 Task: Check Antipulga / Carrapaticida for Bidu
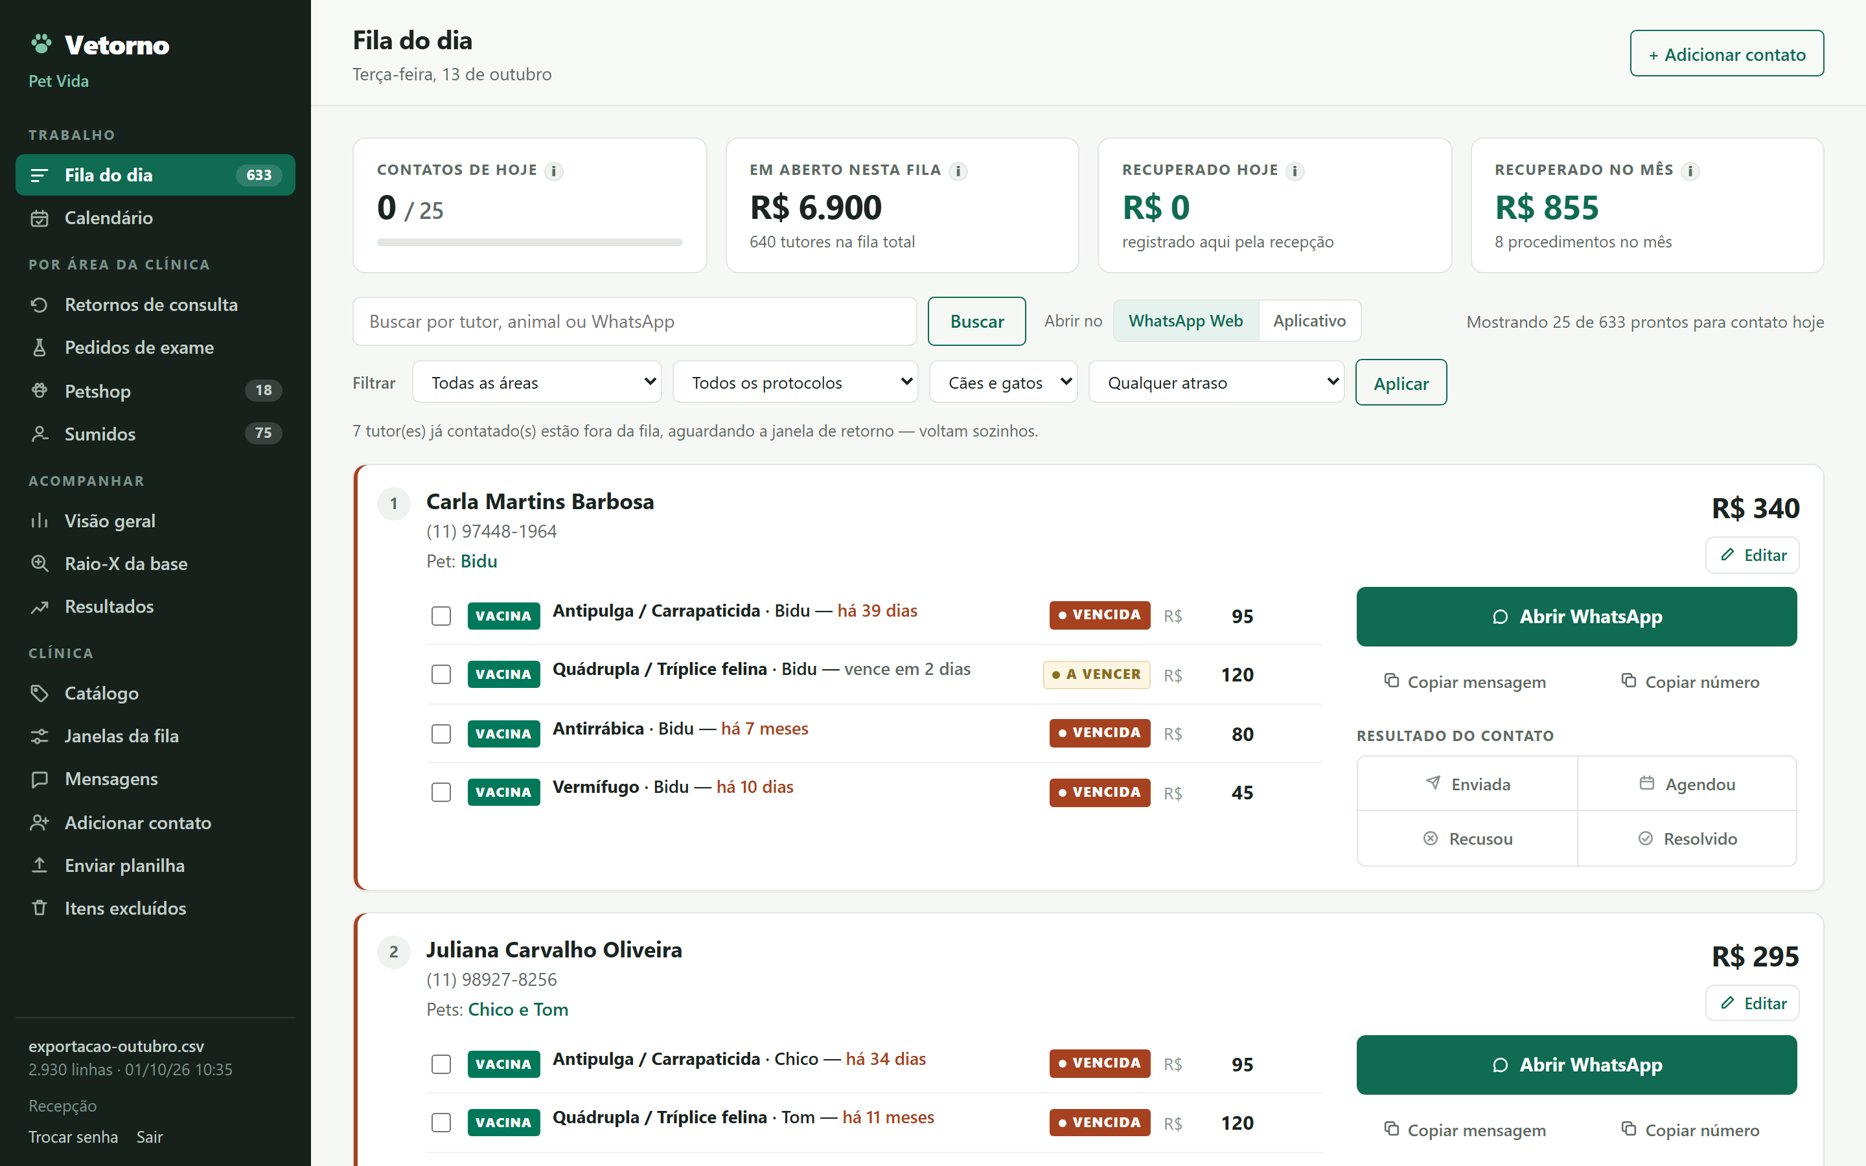point(441,616)
